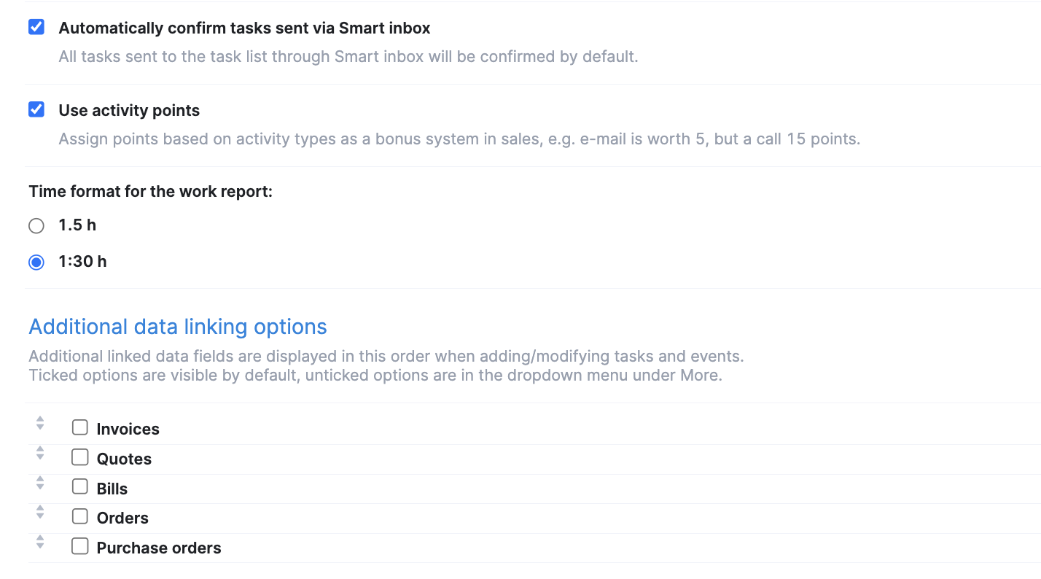Click 'Automatically confirm tasks sent via Smart inbox' label
Image resolution: width=1041 pixels, height=579 pixels.
(x=244, y=28)
